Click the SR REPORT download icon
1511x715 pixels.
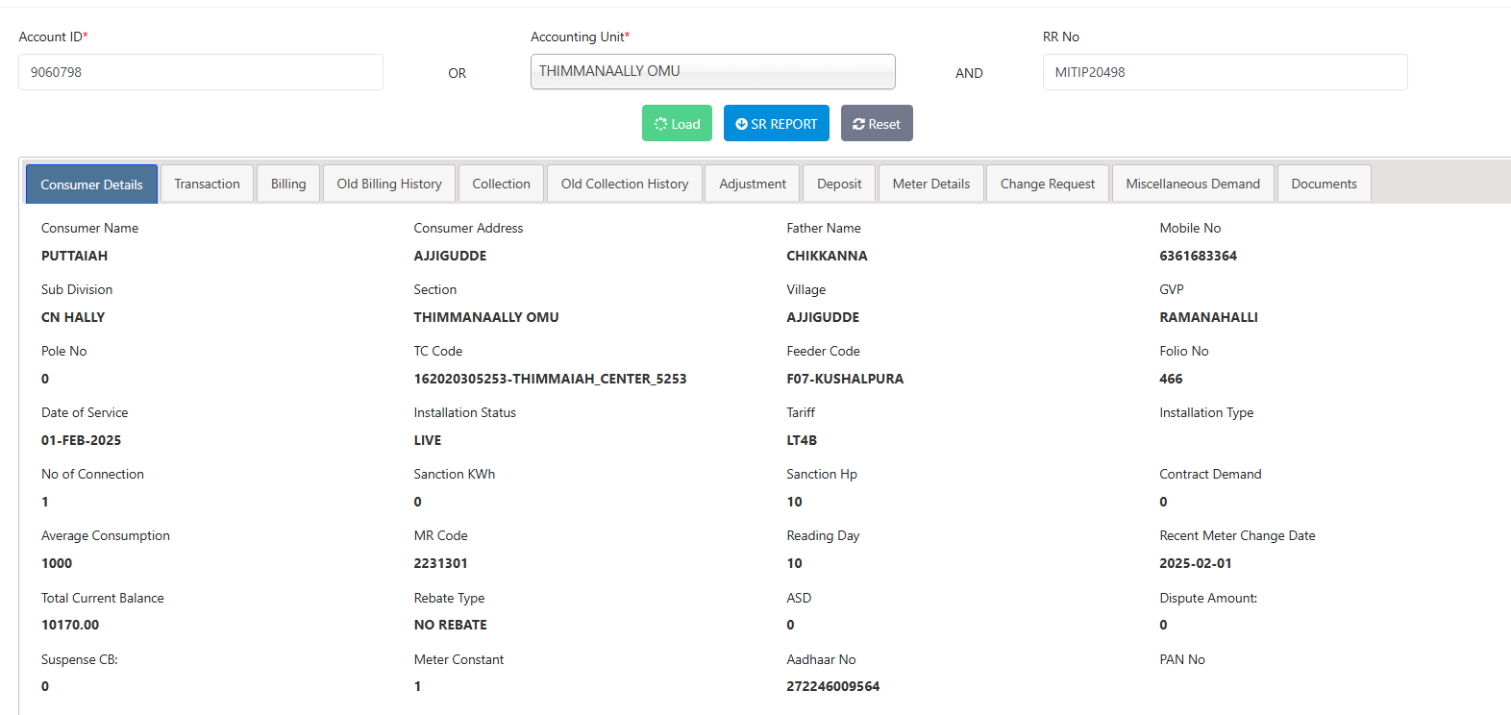[x=741, y=124]
